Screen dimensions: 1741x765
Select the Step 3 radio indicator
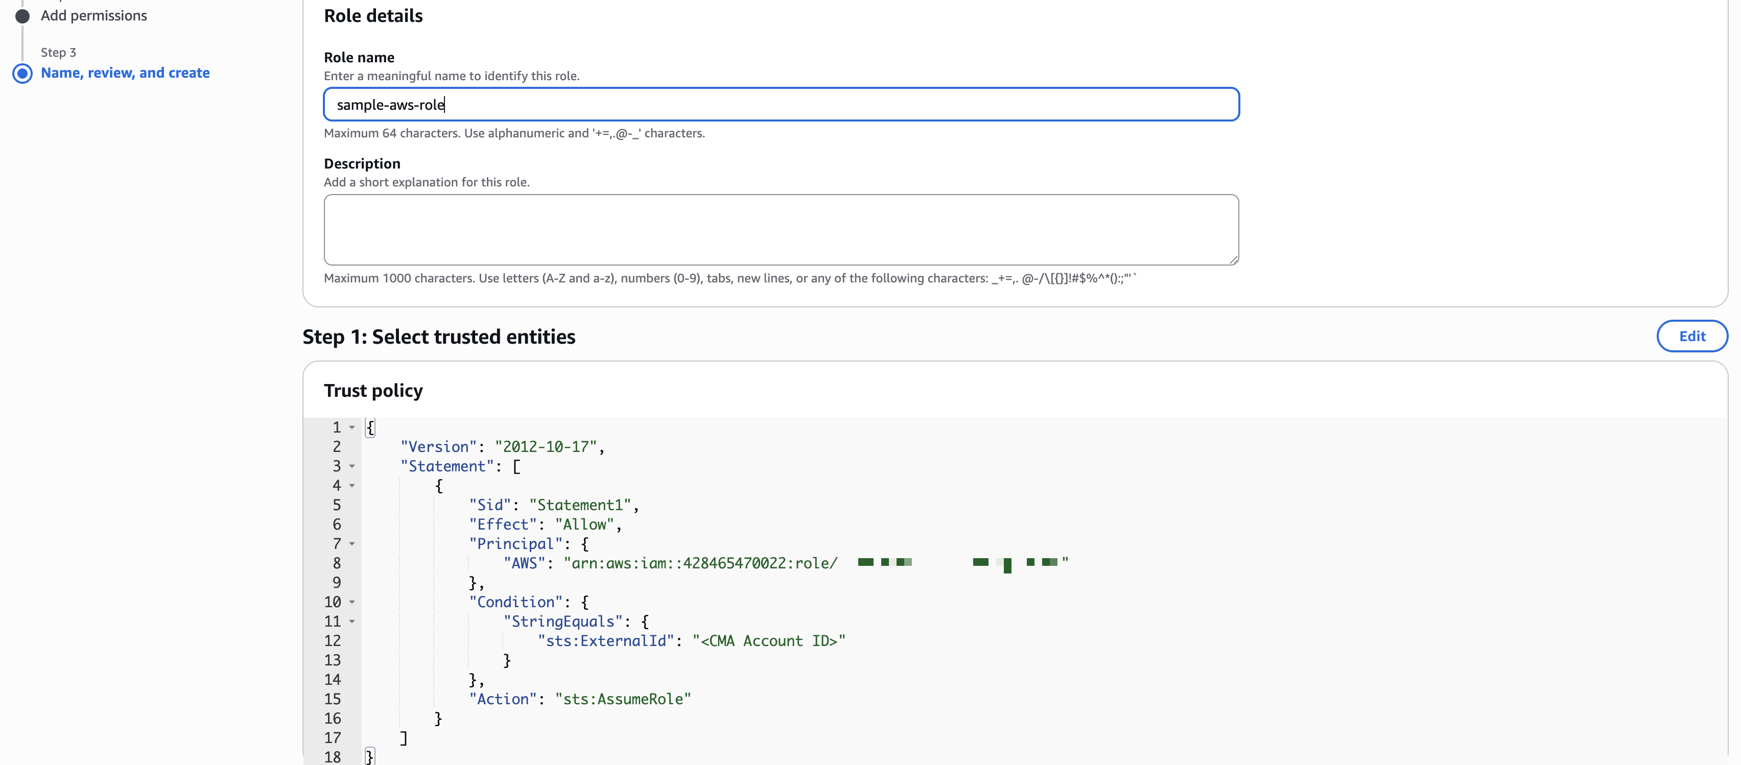[x=22, y=73]
